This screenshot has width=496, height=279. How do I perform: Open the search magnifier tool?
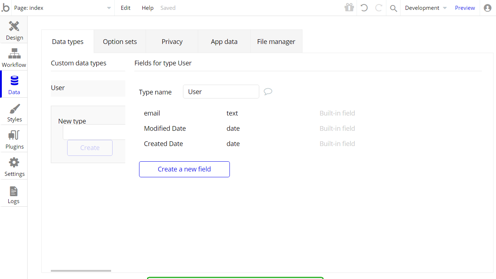[x=393, y=8]
